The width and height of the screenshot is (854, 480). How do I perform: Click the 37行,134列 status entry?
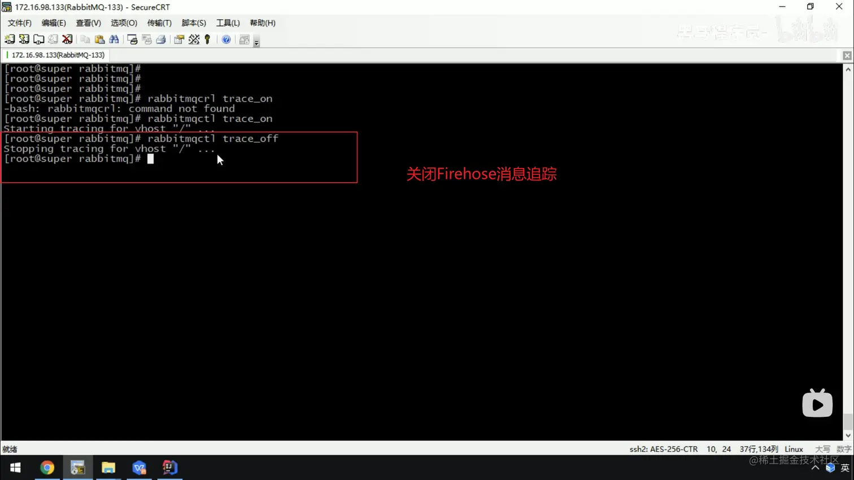(x=759, y=450)
